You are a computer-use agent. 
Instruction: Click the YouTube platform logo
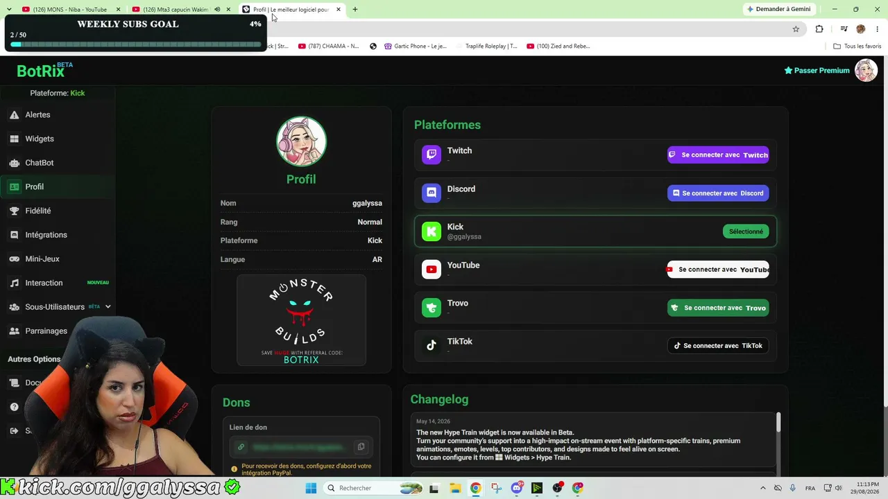pos(432,270)
